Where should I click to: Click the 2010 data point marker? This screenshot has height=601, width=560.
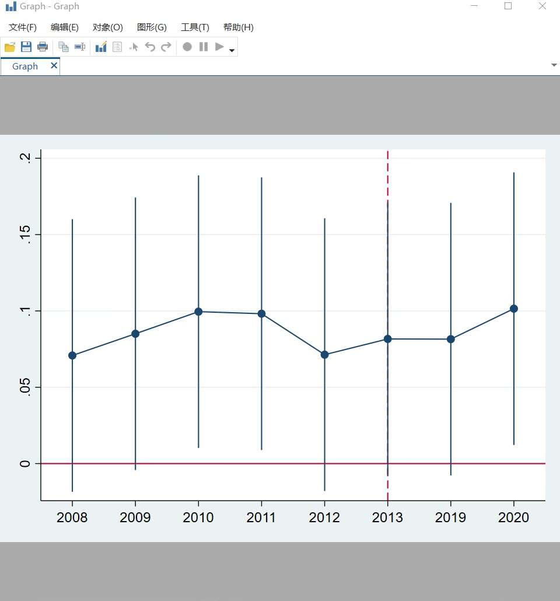pyautogui.click(x=198, y=312)
